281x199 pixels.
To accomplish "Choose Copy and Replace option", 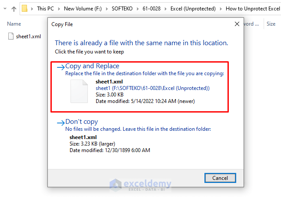I will coord(92,66).
